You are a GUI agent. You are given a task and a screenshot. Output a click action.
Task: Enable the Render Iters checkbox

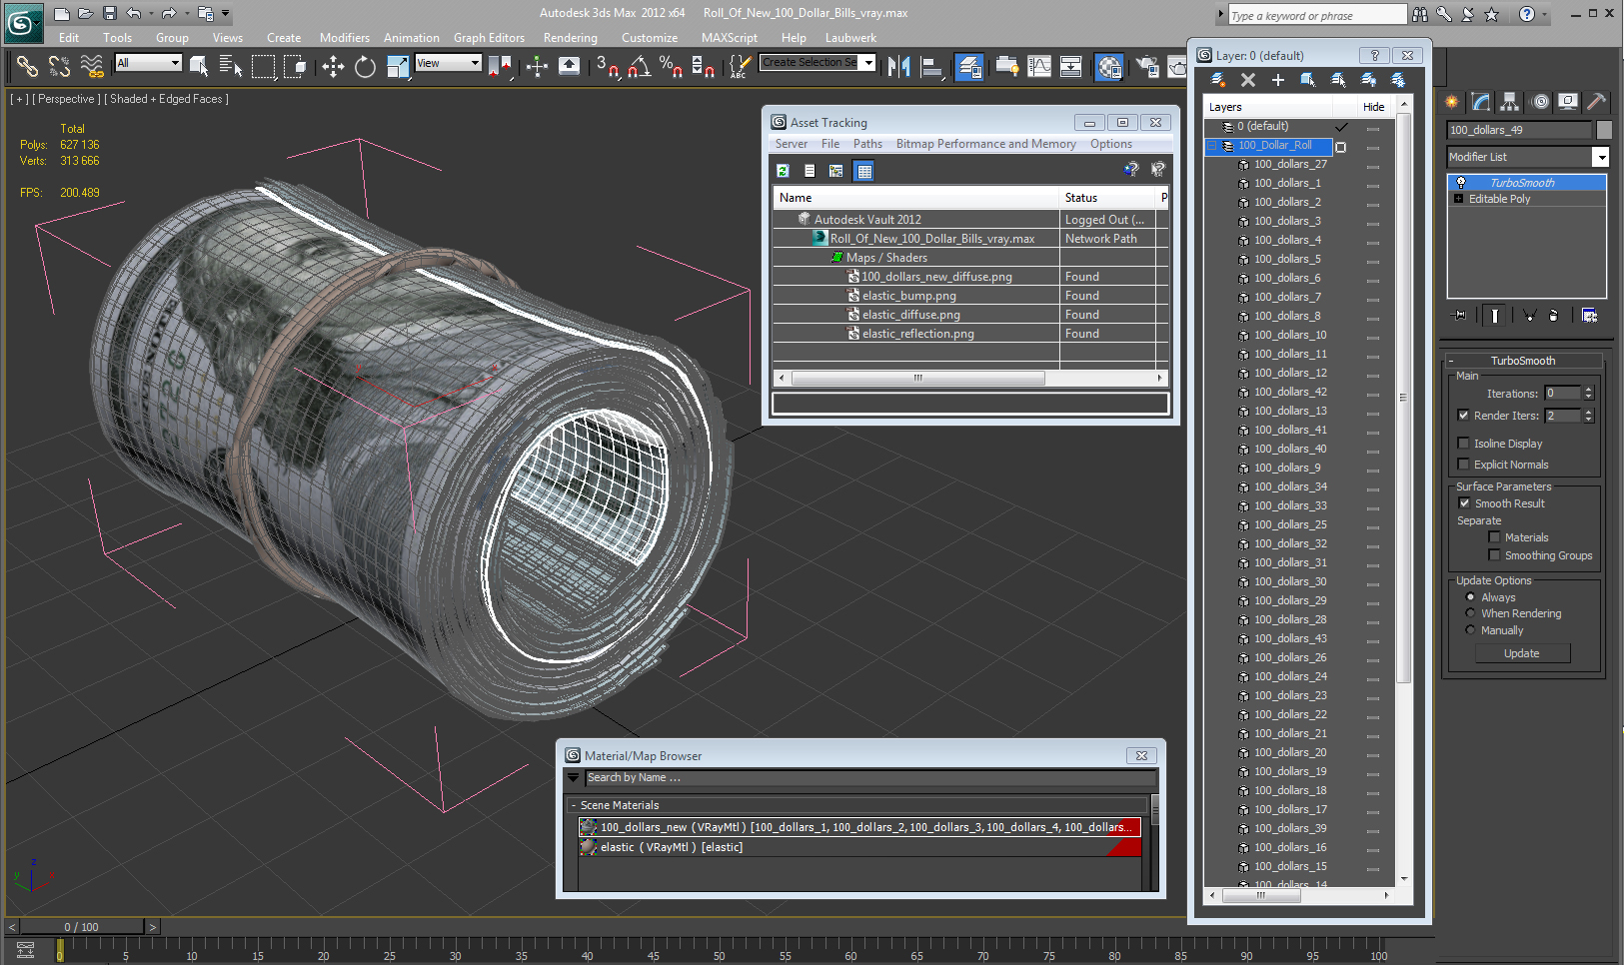click(1463, 416)
